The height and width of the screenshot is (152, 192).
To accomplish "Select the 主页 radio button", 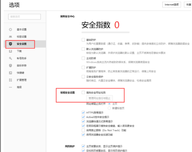I will coord(109,104).
